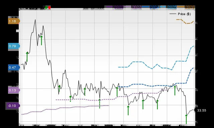Viewport: 214px width, 128px height.
Task: Click the dark blue 0.47 estimate tag
Action: (14, 67)
